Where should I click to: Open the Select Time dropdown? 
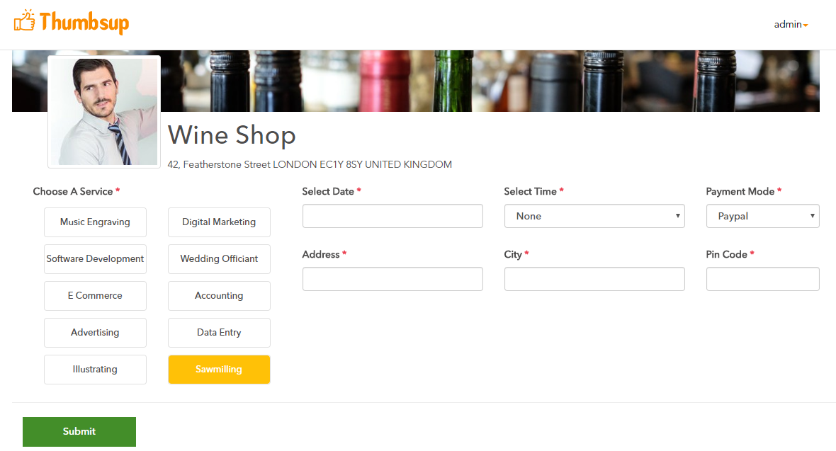pos(594,216)
